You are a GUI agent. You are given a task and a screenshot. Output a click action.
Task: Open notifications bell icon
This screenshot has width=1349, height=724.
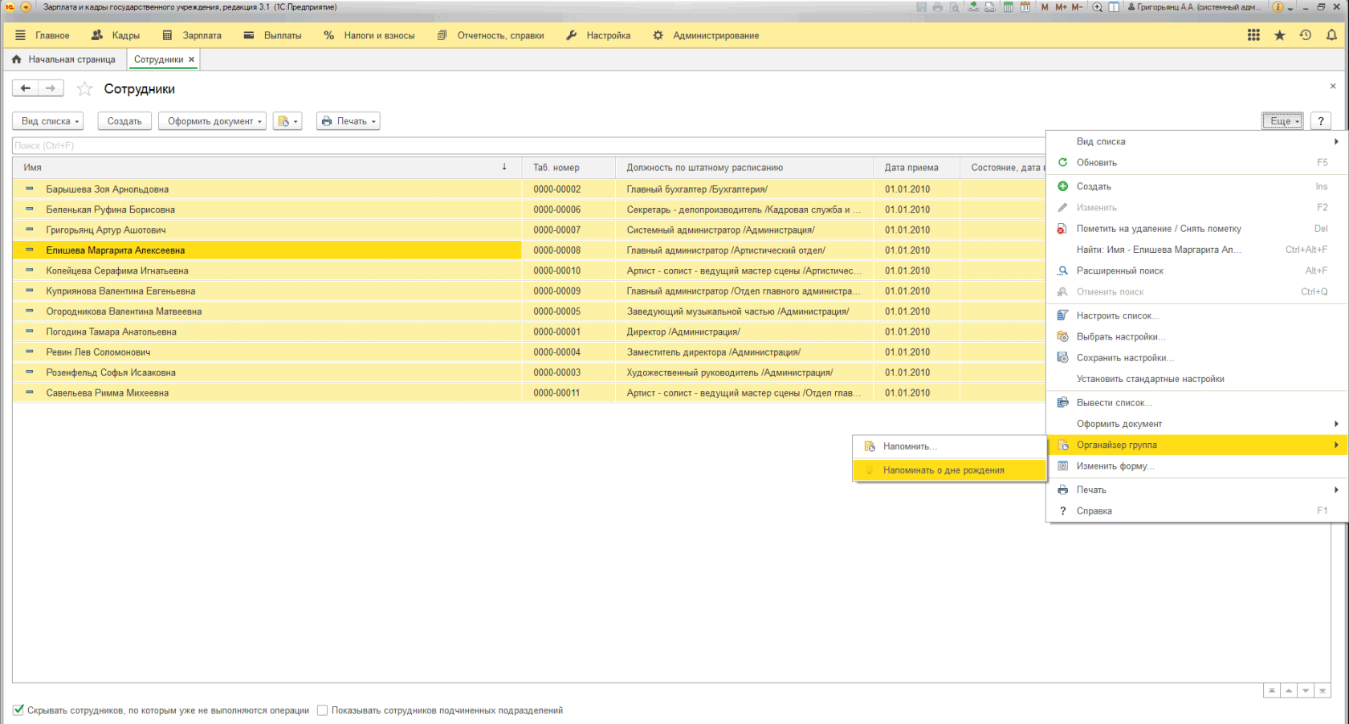(x=1331, y=35)
